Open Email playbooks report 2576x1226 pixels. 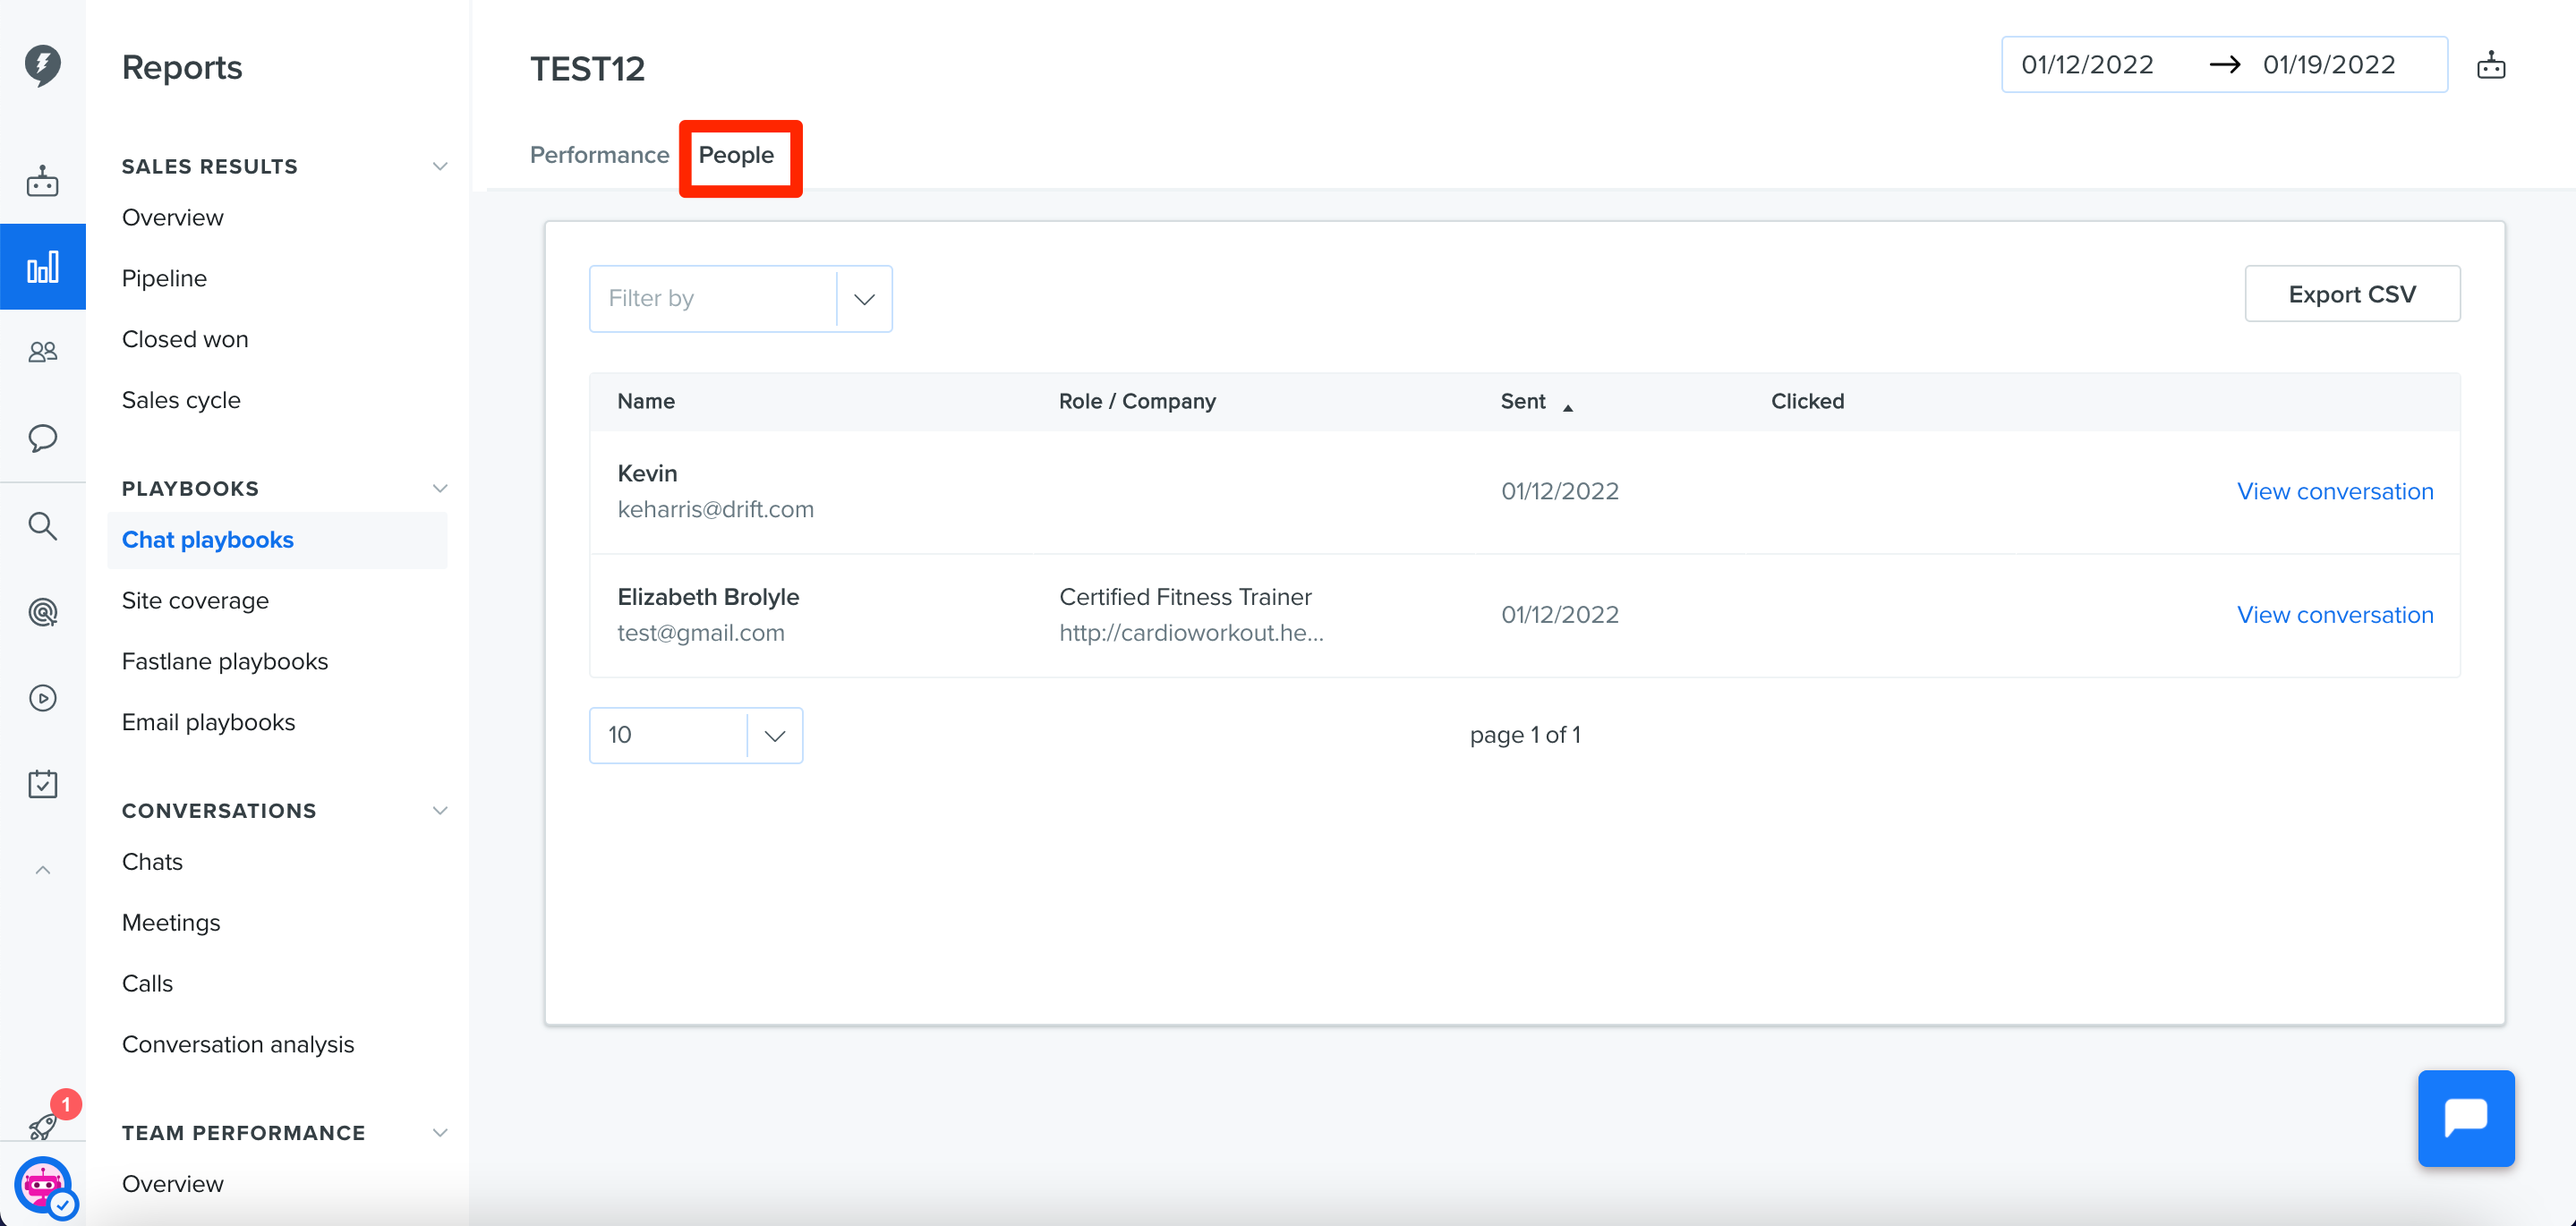(208, 722)
